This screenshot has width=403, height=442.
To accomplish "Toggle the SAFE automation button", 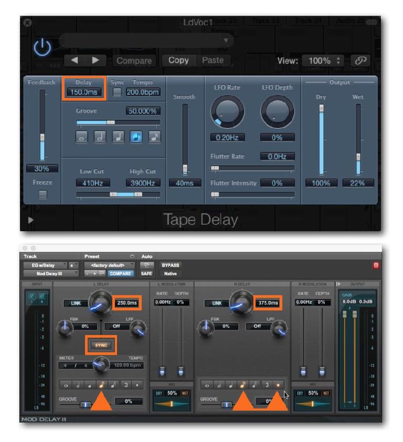I will pyautogui.click(x=147, y=273).
